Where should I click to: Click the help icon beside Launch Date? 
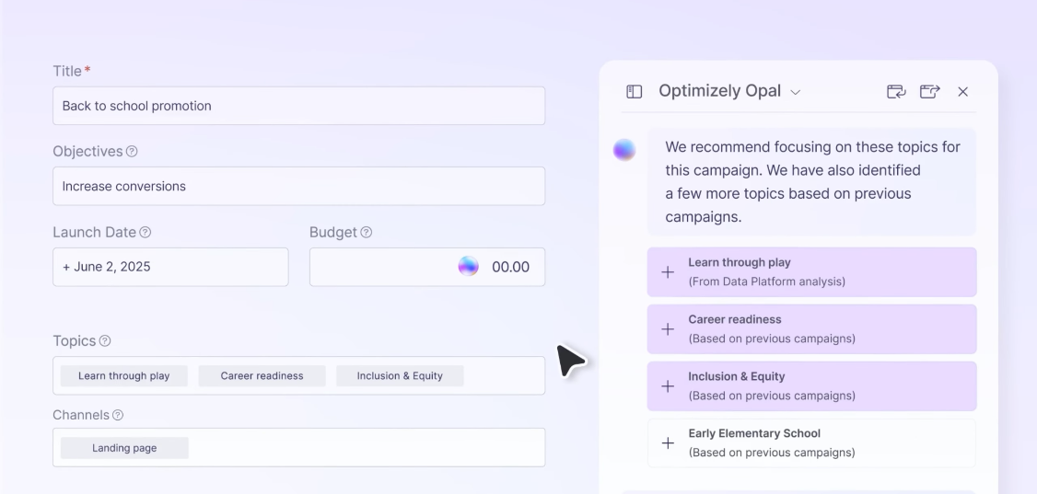point(145,233)
